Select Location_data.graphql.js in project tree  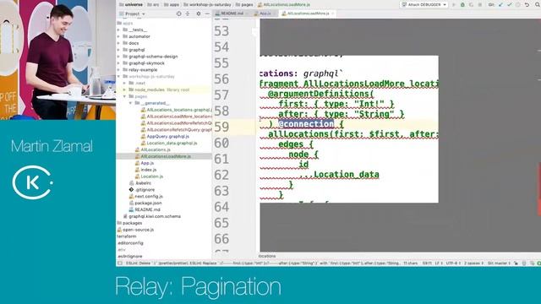[x=172, y=143]
